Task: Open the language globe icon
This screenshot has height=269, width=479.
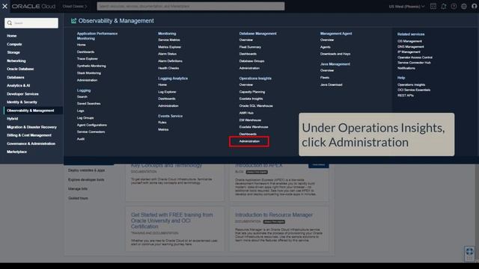Action: click(x=464, y=6)
